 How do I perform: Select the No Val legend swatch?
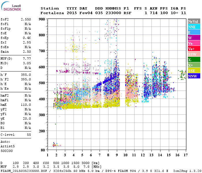[x=194, y=21]
